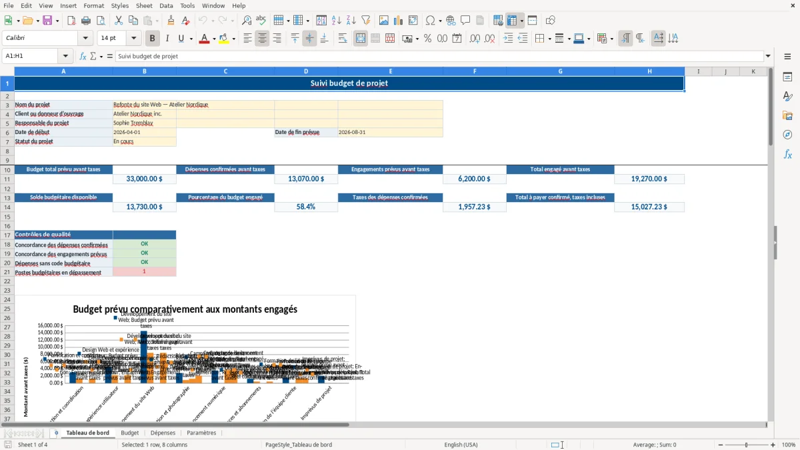Screen dimensions: 800x450
Task: Click the Print icon in the toolbar
Action: point(86,21)
